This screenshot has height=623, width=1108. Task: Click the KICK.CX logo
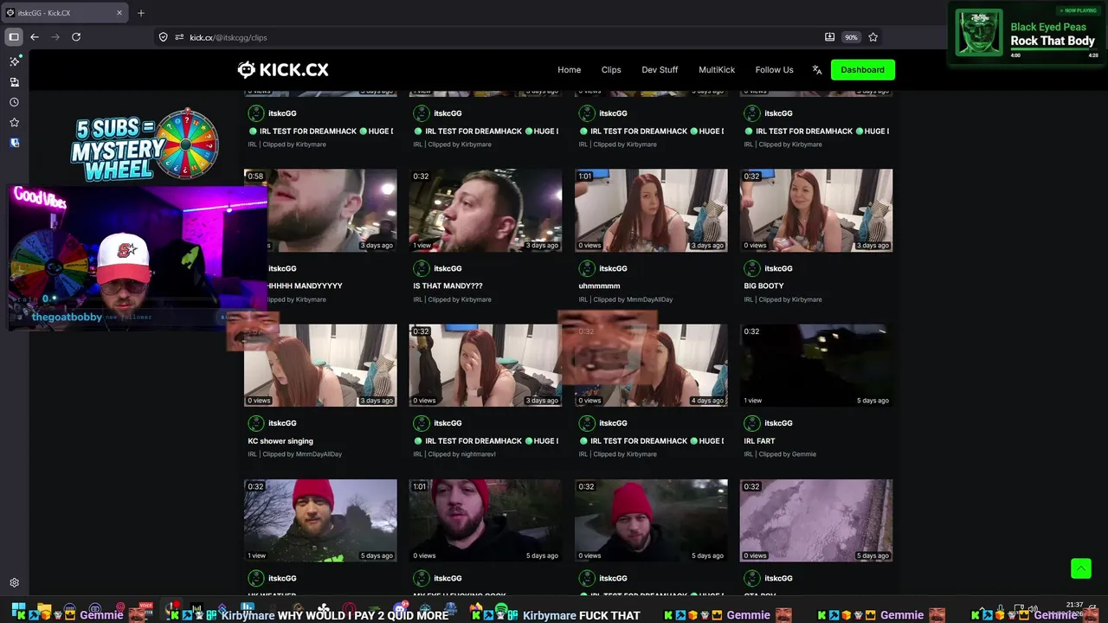(x=283, y=70)
